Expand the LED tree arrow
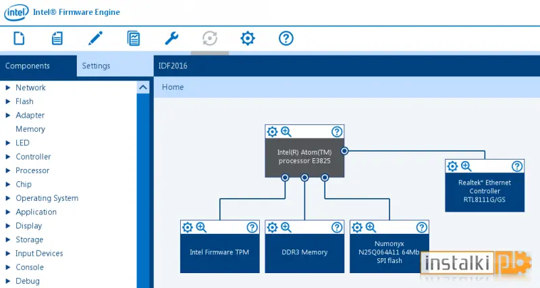 pyautogui.click(x=8, y=143)
